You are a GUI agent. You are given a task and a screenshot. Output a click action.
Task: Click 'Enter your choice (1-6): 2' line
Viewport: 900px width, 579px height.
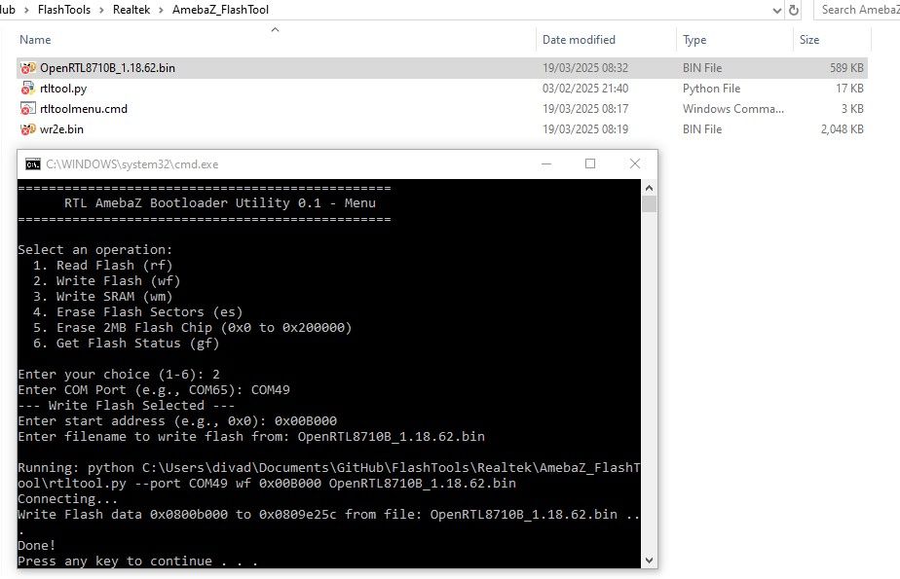(119, 375)
